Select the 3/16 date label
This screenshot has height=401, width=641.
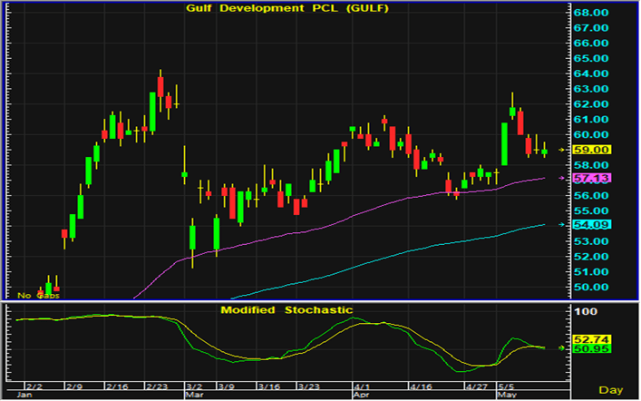click(x=269, y=386)
